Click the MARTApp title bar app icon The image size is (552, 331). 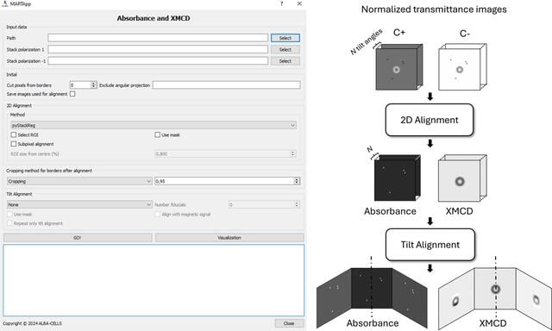pos(5,3)
